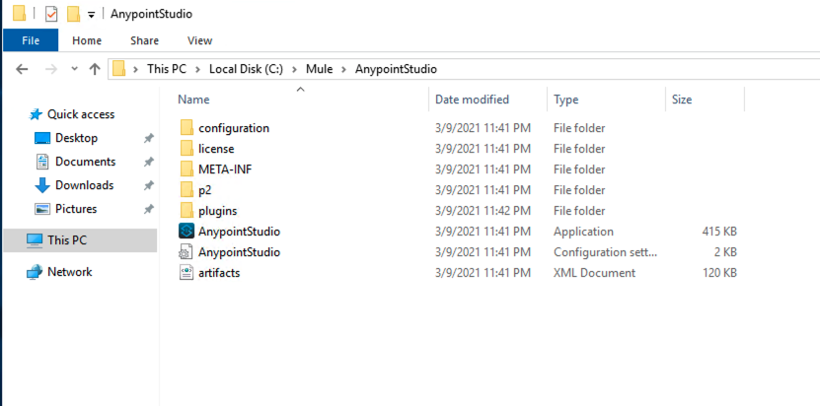Click Local Disk (C:) in the address path
This screenshot has width=820, height=406.
247,69
